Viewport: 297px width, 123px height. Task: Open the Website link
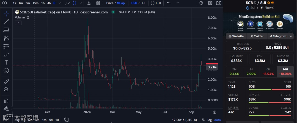236,36
